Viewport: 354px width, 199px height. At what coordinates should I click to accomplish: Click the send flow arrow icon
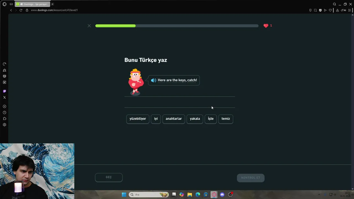(x=325, y=10)
